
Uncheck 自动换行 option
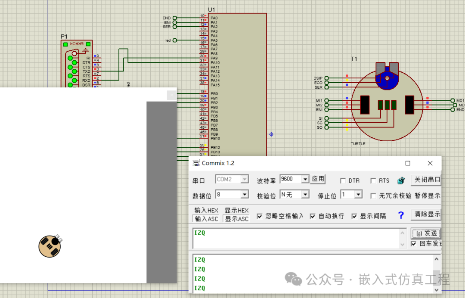[x=313, y=216]
